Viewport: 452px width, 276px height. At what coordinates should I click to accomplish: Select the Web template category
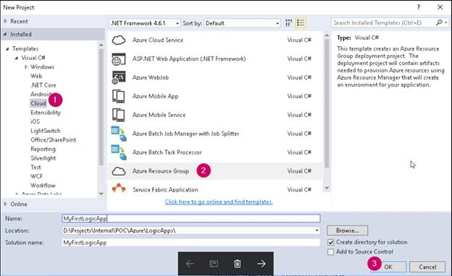point(36,76)
